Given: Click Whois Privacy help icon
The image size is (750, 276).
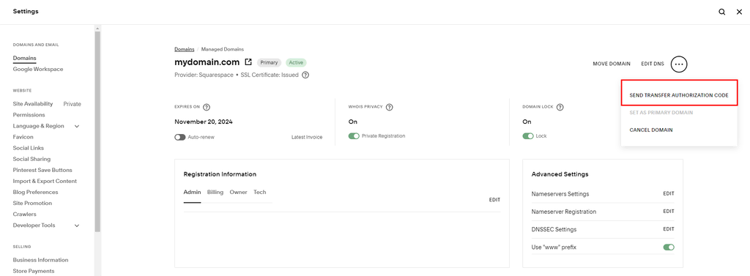Looking at the screenshot, I should pyautogui.click(x=390, y=107).
